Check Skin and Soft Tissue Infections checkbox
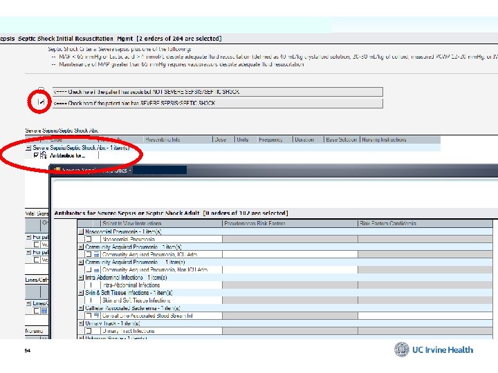Viewport: 498px width, 373px height. [x=90, y=300]
